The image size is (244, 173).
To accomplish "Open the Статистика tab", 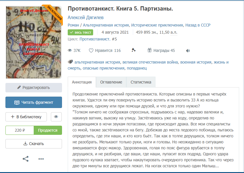I will pos(141,82).
